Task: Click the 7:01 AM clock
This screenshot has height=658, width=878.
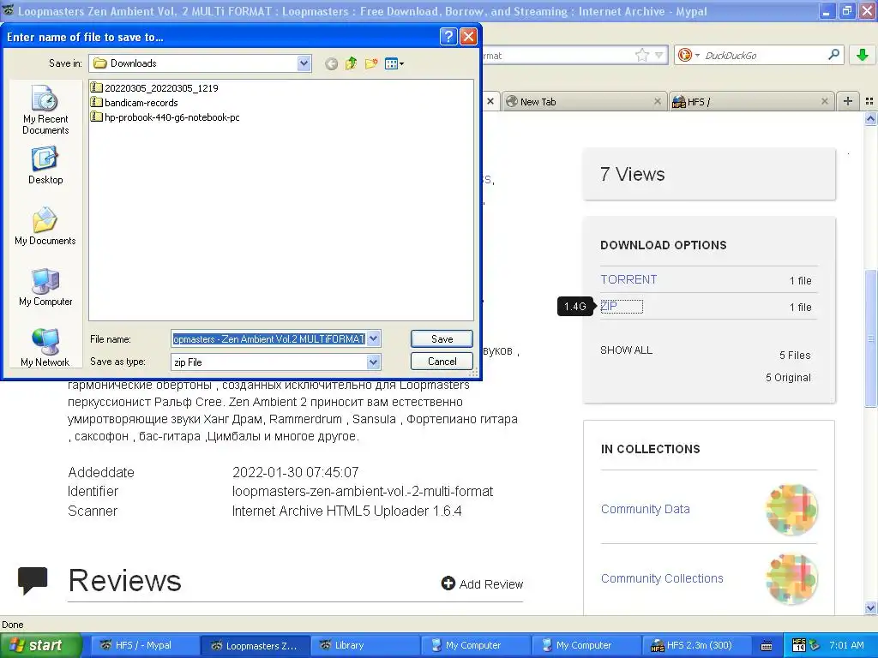Action: (846, 645)
